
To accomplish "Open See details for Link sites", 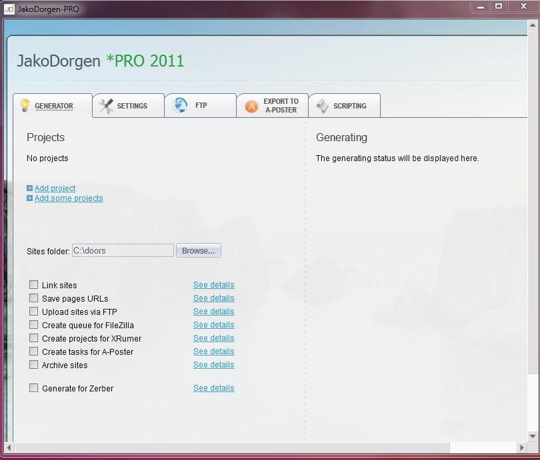I will (214, 285).
